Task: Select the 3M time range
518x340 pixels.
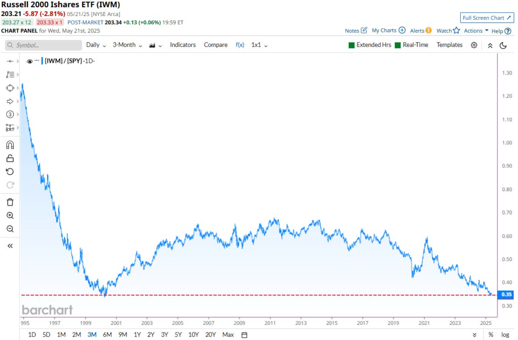Action: [x=92, y=335]
